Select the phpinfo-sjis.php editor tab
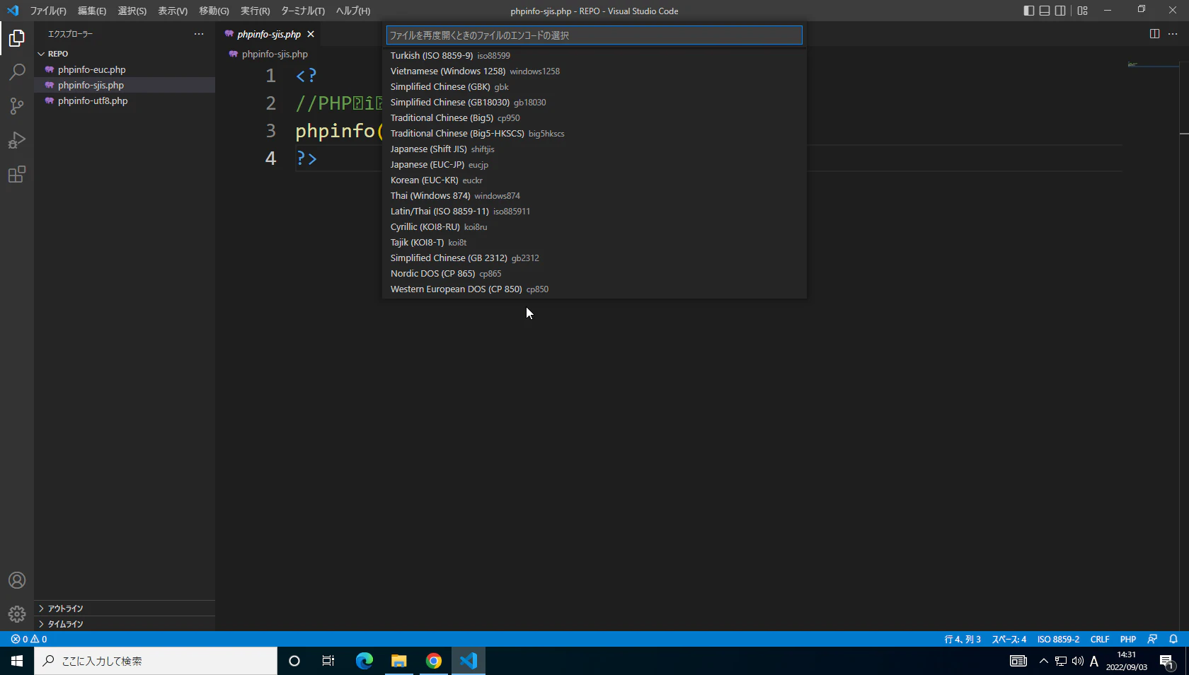The height and width of the screenshot is (675, 1189). (269, 34)
